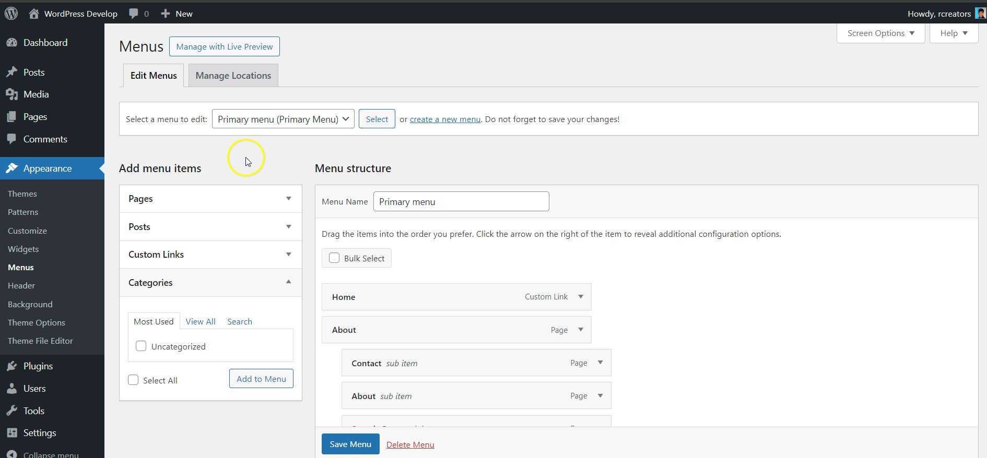The height and width of the screenshot is (458, 987).
Task: Expand the About sub item options
Action: pos(600,396)
